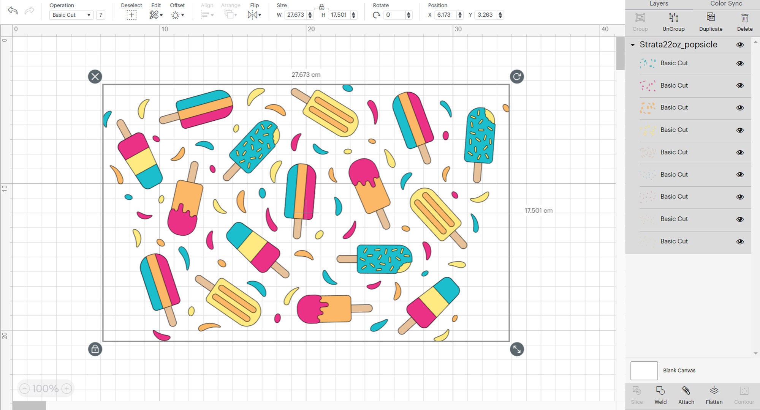Image resolution: width=760 pixels, height=410 pixels.
Task: Click the Redo icon
Action: point(28,10)
